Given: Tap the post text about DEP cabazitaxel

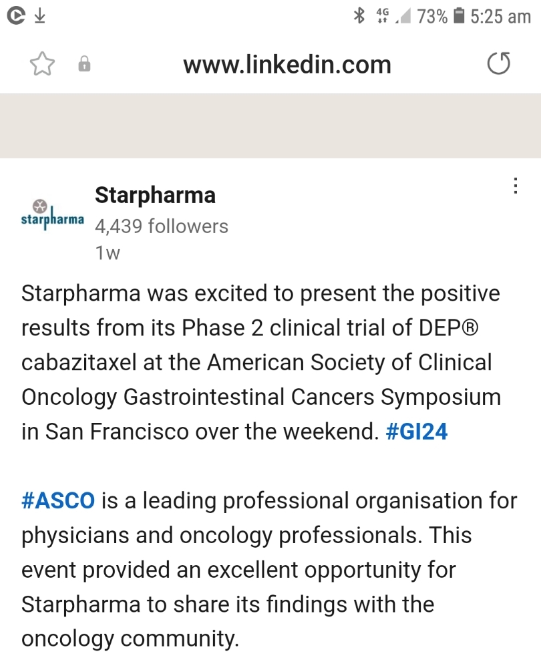Looking at the screenshot, I should [261, 363].
